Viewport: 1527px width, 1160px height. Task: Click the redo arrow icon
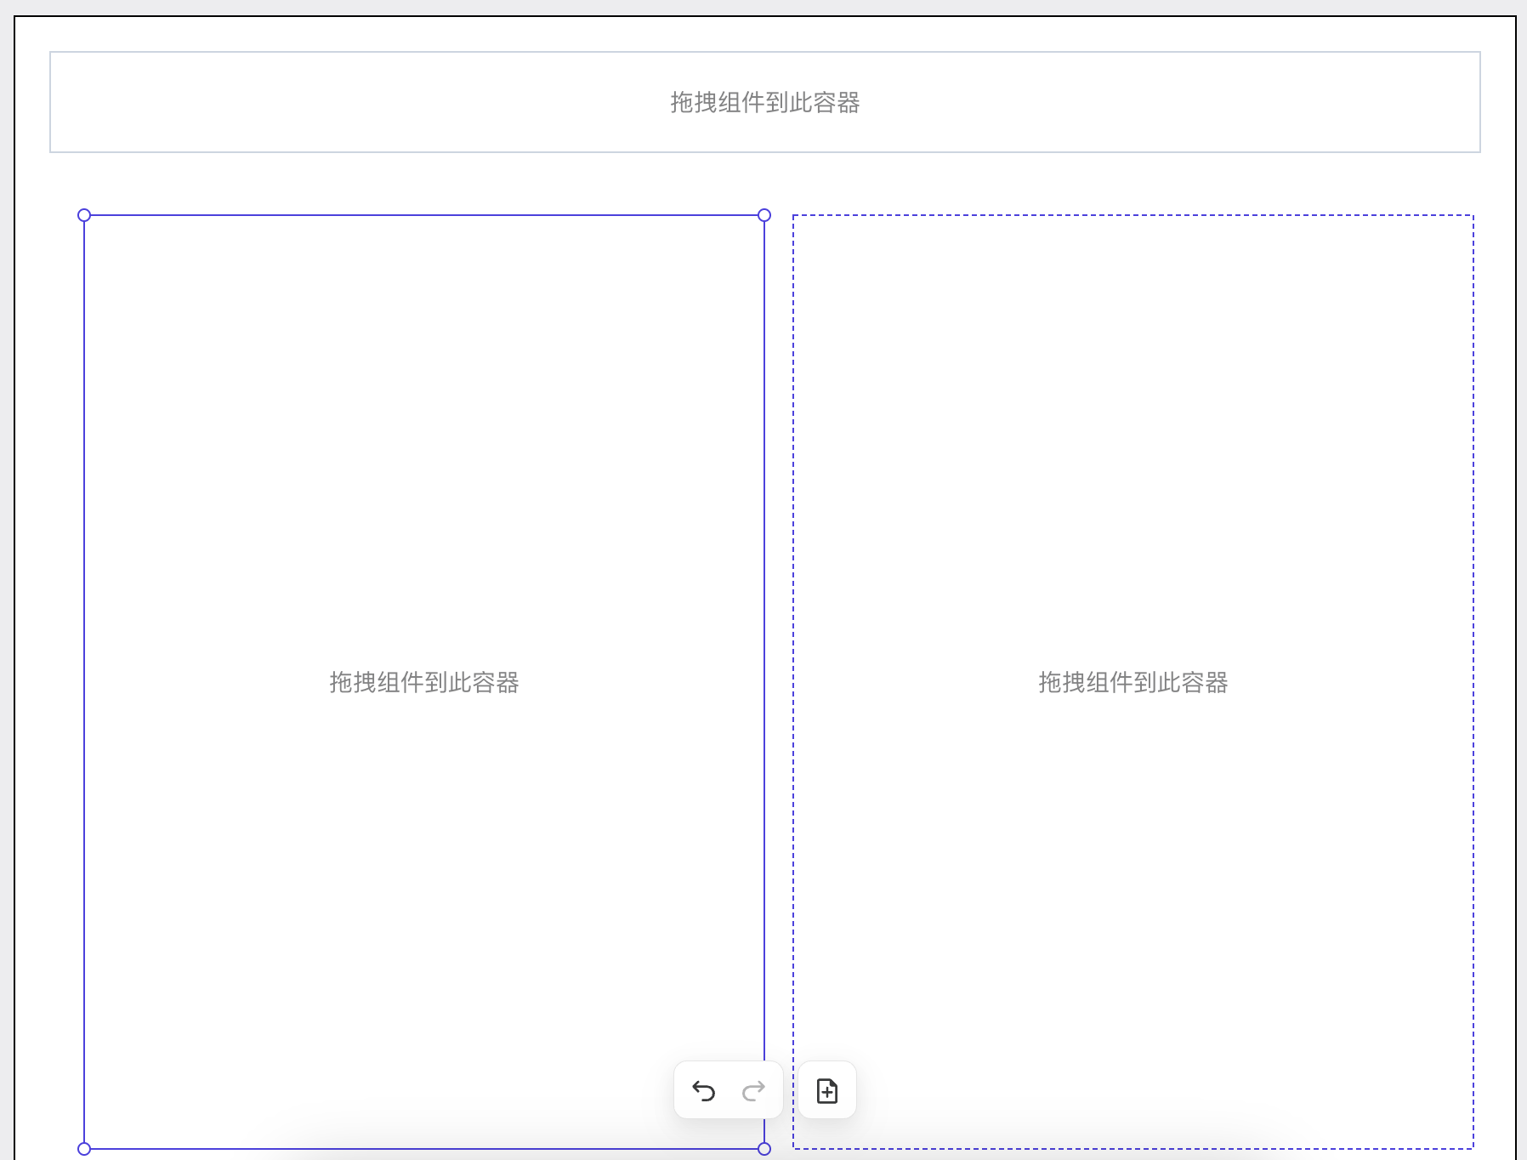pyautogui.click(x=753, y=1090)
